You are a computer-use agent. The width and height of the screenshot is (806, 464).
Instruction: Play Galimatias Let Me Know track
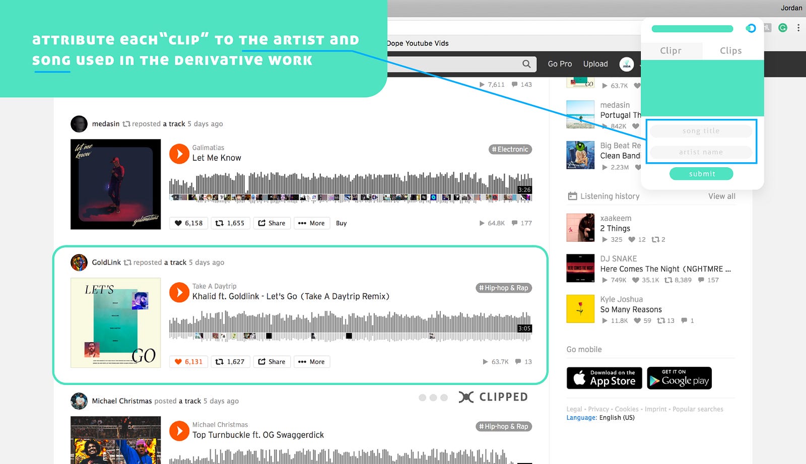click(x=179, y=154)
